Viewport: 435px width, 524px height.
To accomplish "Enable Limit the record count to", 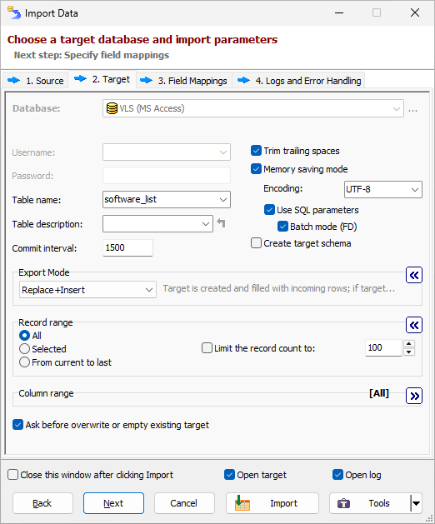I will pos(207,348).
